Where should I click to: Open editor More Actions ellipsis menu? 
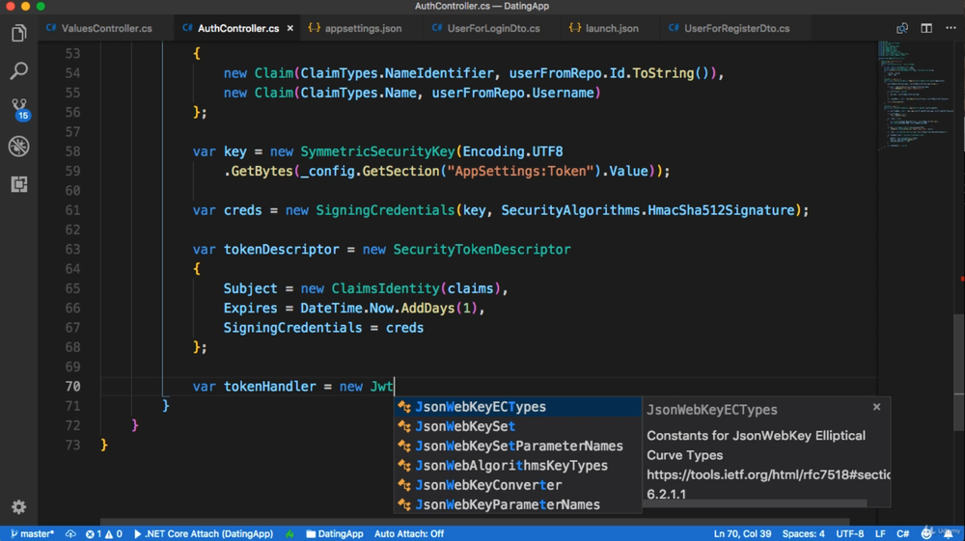(x=951, y=28)
